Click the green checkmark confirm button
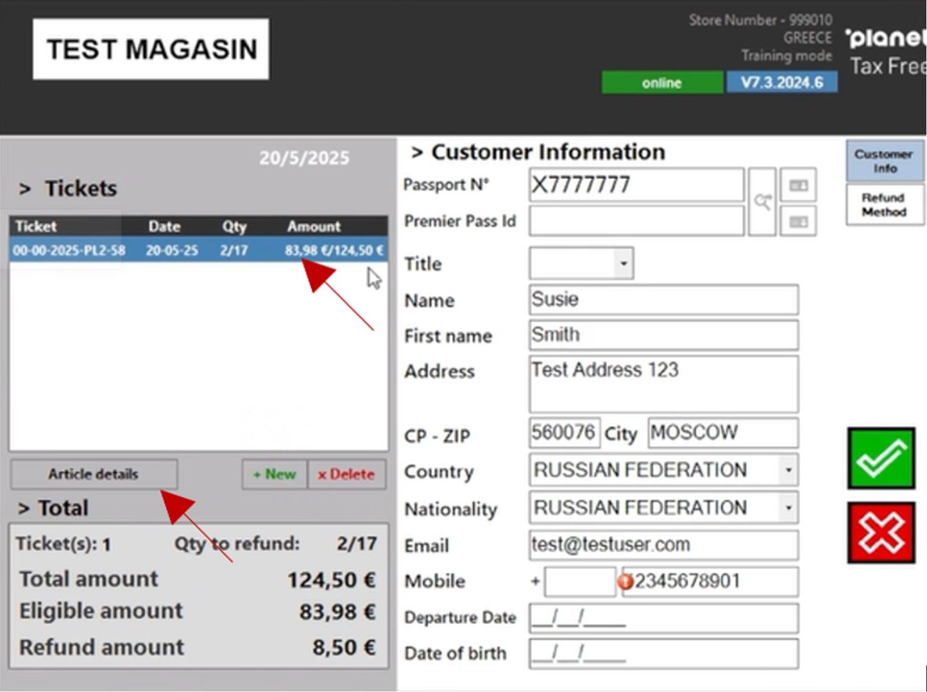Image resolution: width=927 pixels, height=692 pixels. tap(881, 458)
